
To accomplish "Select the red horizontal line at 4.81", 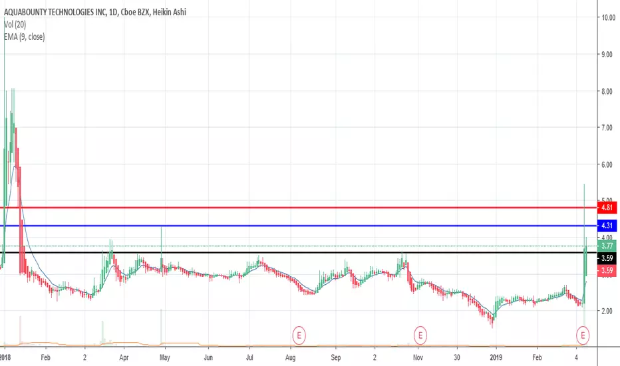I will coord(299,208).
